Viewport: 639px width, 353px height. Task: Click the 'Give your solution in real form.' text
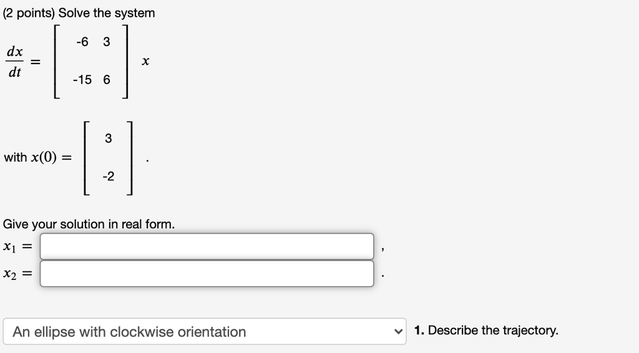point(89,224)
